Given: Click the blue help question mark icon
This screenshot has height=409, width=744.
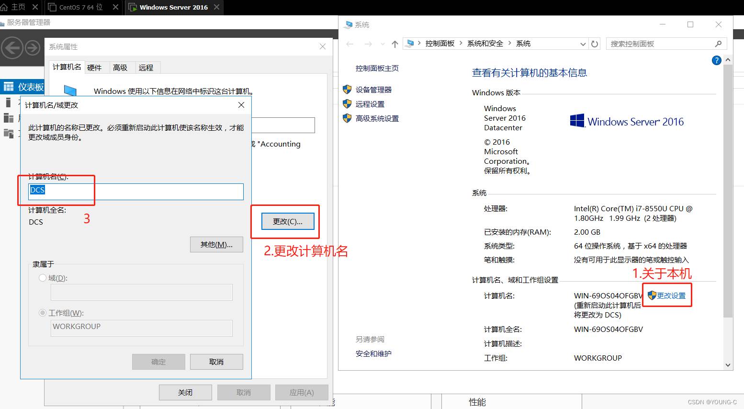Looking at the screenshot, I should pyautogui.click(x=716, y=60).
